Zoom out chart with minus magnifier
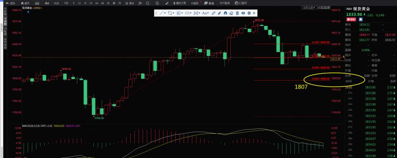The width and height of the screenshot is (397, 158). 148,3
